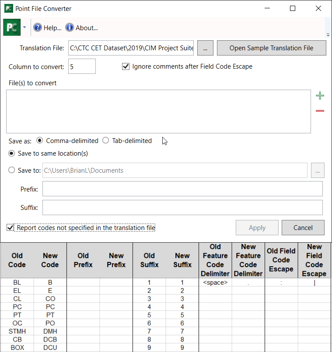Uncheck Report codes not specified checkbox
The height and width of the screenshot is (352, 332).
10,228
